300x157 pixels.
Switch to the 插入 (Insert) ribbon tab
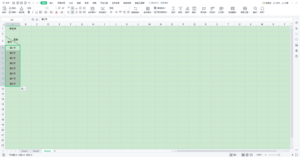(51, 3)
